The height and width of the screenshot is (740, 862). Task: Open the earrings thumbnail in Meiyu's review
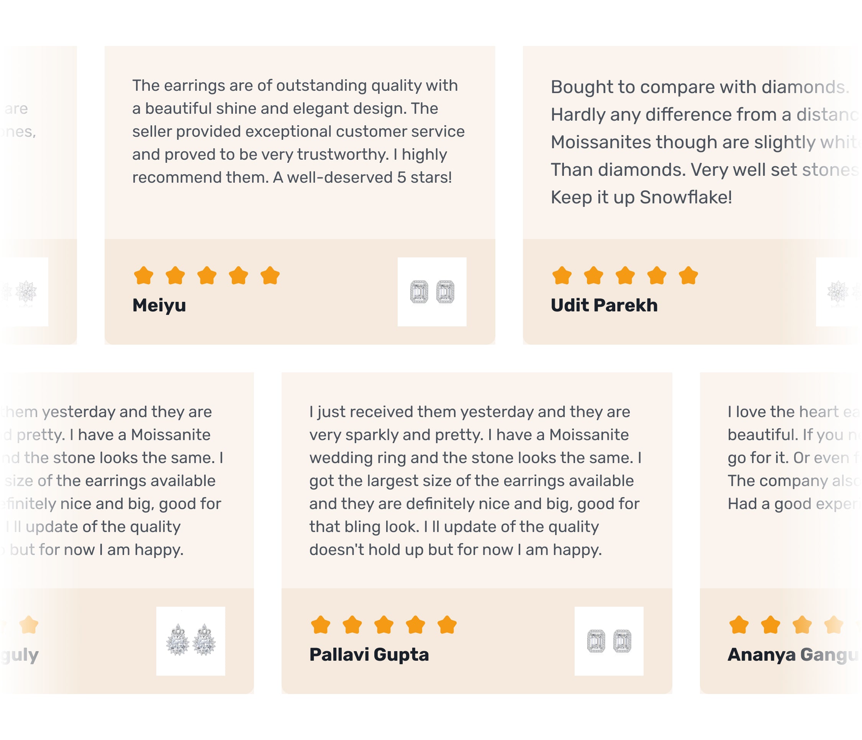[x=432, y=291]
